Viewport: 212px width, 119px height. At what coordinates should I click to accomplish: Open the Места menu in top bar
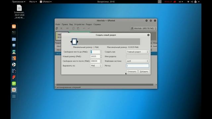point(33,2)
